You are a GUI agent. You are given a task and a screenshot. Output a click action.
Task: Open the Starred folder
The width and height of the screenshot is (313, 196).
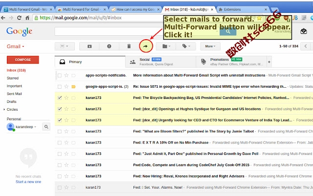click(13, 78)
